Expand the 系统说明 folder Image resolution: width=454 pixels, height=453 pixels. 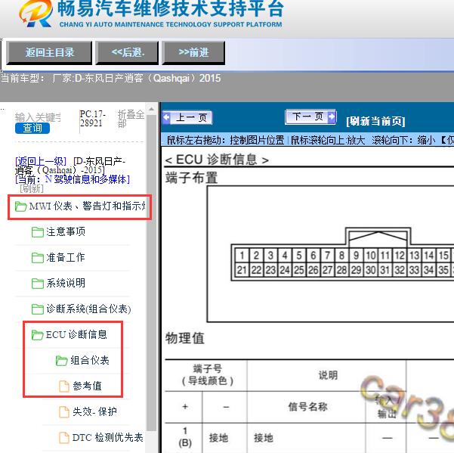pyautogui.click(x=66, y=283)
